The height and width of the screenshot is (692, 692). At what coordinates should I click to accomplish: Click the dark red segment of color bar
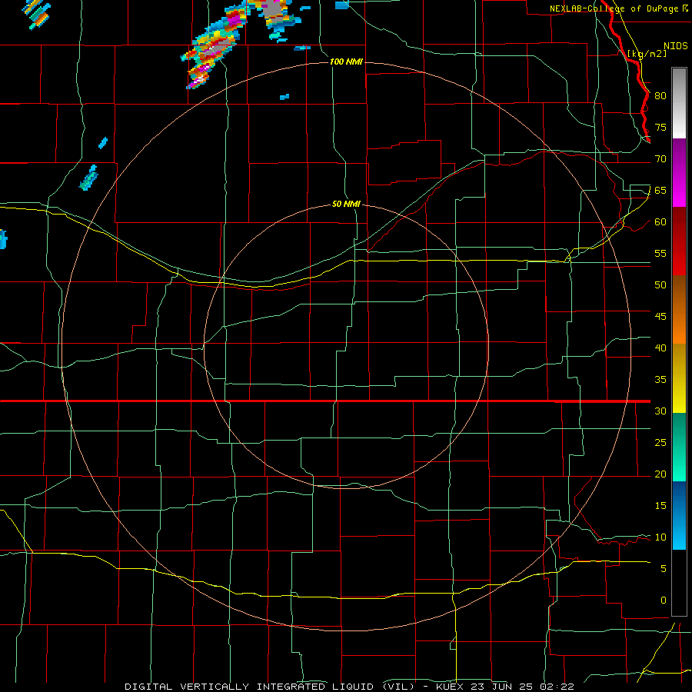[x=679, y=241]
